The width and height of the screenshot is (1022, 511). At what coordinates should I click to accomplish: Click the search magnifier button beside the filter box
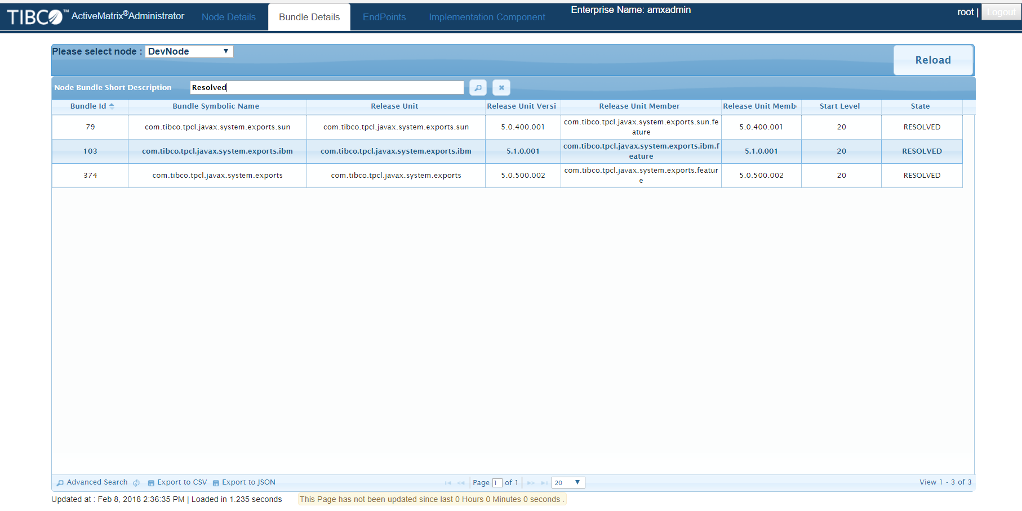click(478, 88)
